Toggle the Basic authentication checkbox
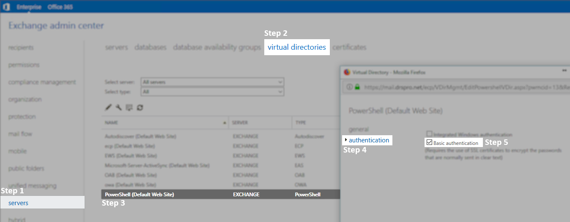 [x=429, y=143]
